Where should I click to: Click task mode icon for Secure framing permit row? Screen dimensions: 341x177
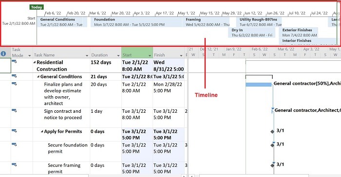point(14,165)
